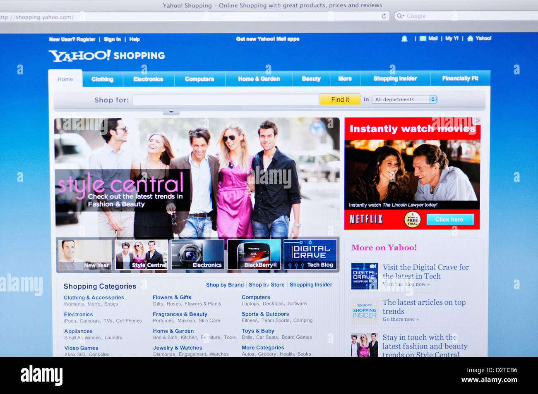This screenshot has width=538, height=394.
Task: Click the Shopping Insider logo icon
Action: pos(365,311)
